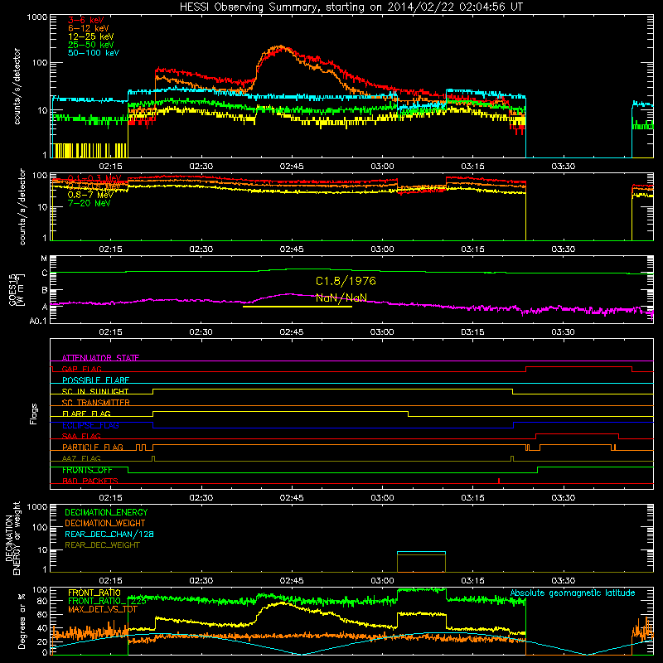
Task: Select the 25-50 keV legend label
Action: point(90,45)
